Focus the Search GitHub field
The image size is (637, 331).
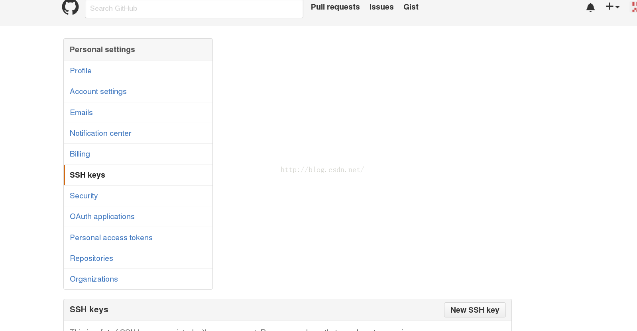pos(194,8)
